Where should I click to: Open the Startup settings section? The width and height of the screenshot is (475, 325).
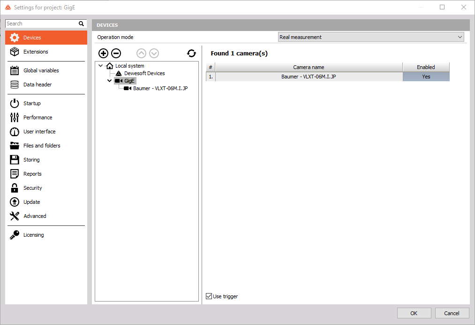pos(46,103)
